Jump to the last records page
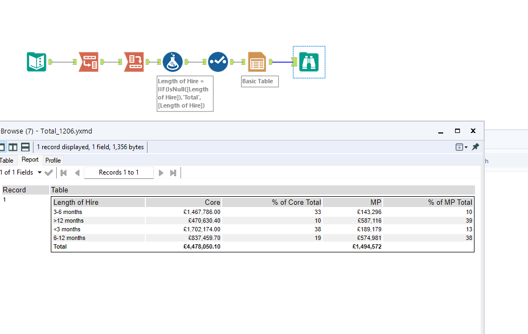The height and width of the screenshot is (334, 528). [x=173, y=172]
